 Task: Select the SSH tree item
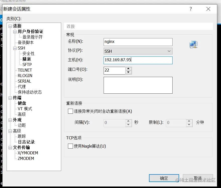click(x=21, y=48)
